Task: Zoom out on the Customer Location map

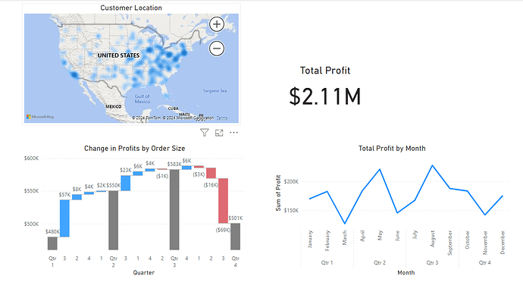Action: click(217, 49)
